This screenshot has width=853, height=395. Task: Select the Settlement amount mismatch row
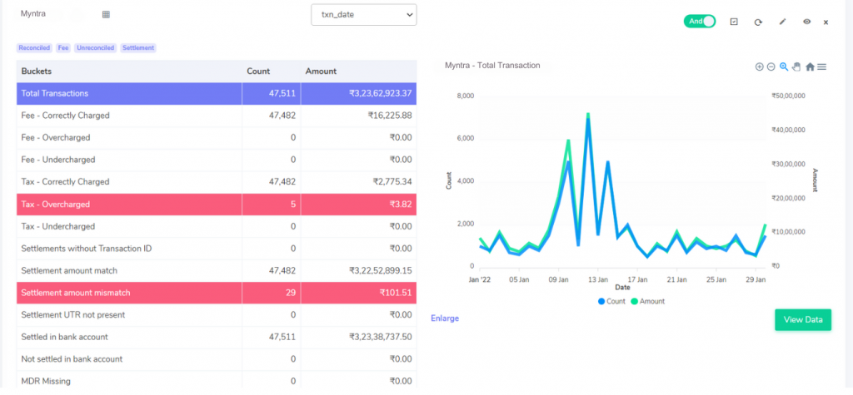point(217,293)
